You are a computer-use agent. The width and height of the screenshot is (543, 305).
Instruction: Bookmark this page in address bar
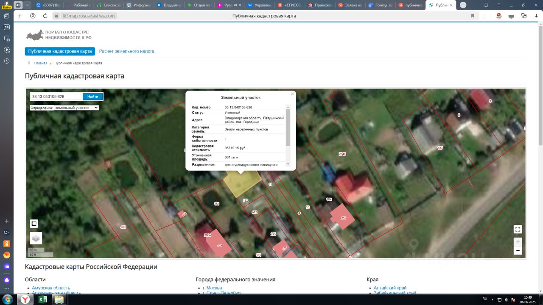click(x=472, y=16)
